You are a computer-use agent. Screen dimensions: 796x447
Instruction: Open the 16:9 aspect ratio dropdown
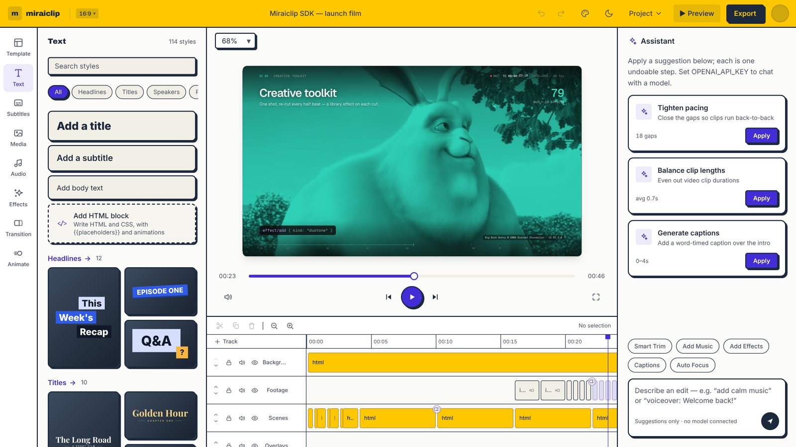coord(87,13)
